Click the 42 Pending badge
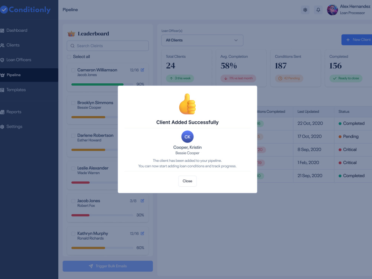 click(289, 78)
